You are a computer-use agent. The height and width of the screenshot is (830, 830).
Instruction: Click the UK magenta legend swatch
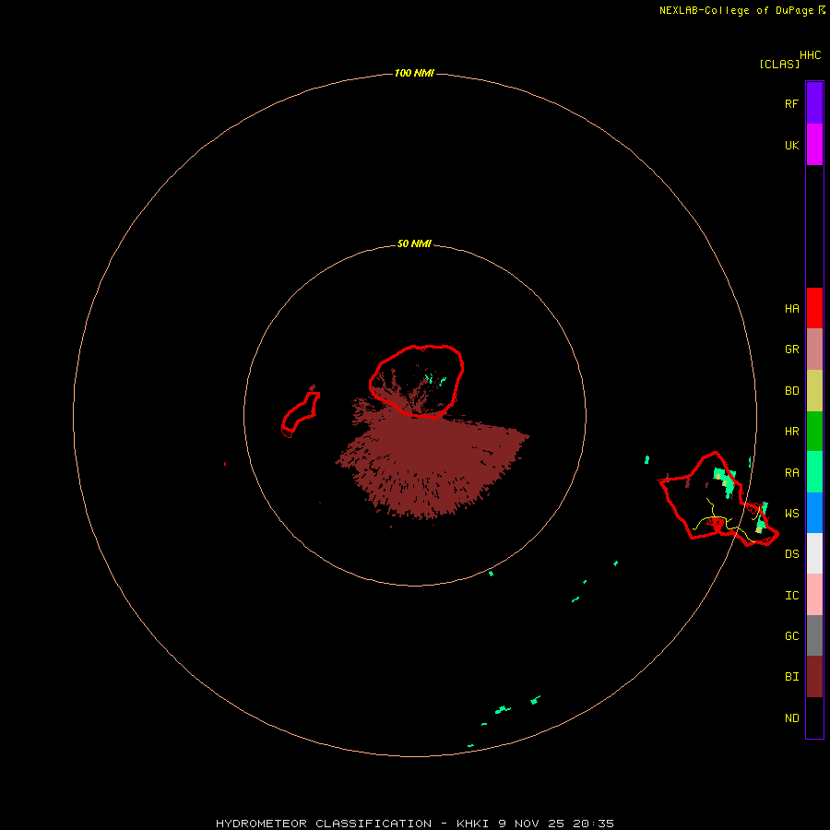pyautogui.click(x=814, y=145)
